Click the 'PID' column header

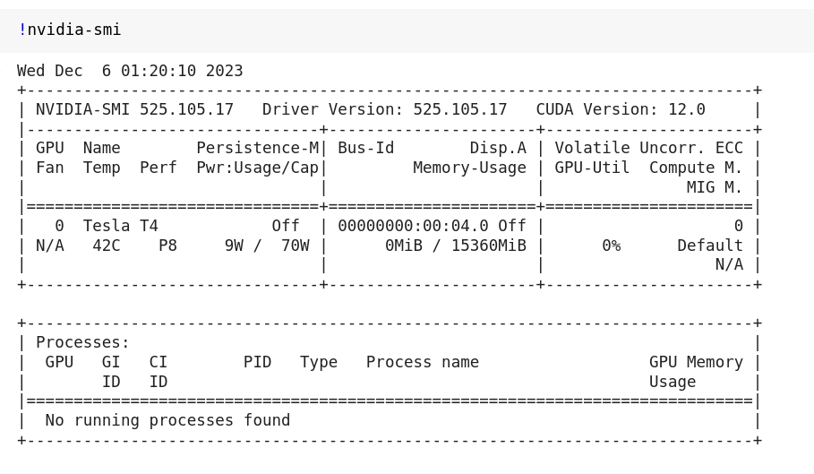click(258, 362)
